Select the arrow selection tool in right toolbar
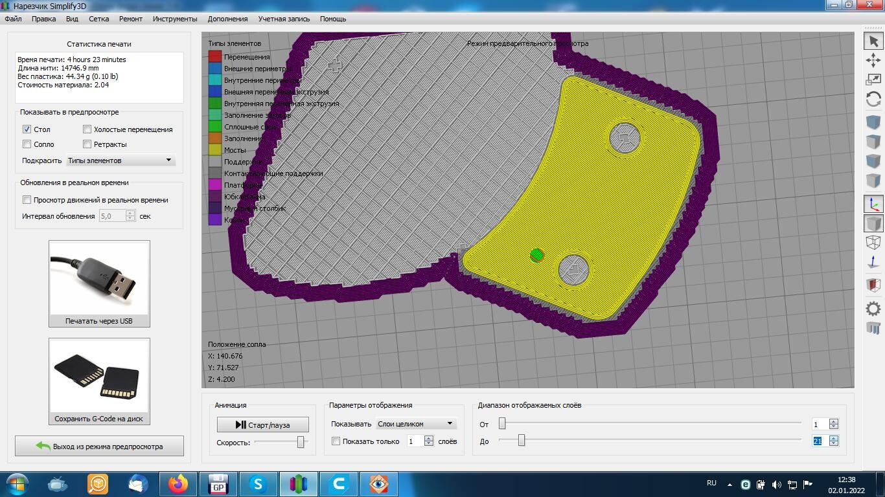 pyautogui.click(x=873, y=41)
